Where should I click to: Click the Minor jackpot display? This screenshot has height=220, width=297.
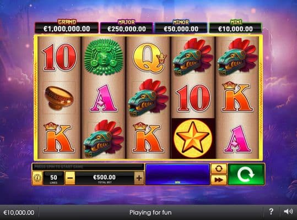click(x=181, y=27)
